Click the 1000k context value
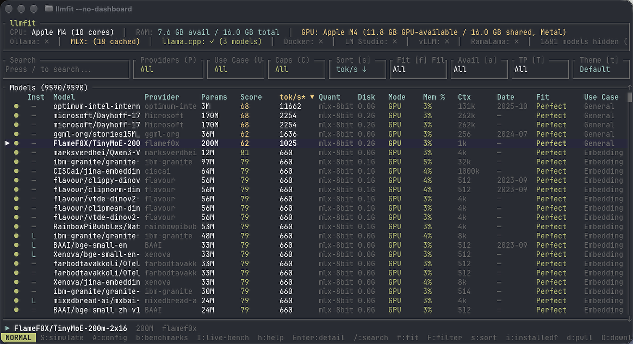The height and width of the screenshot is (344, 633). pos(468,171)
